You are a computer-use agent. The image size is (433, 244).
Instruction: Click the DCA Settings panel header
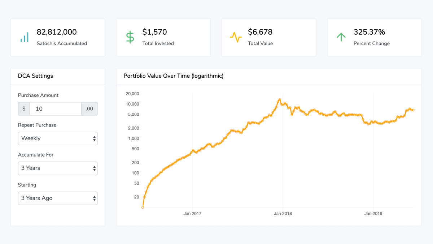[35, 76]
